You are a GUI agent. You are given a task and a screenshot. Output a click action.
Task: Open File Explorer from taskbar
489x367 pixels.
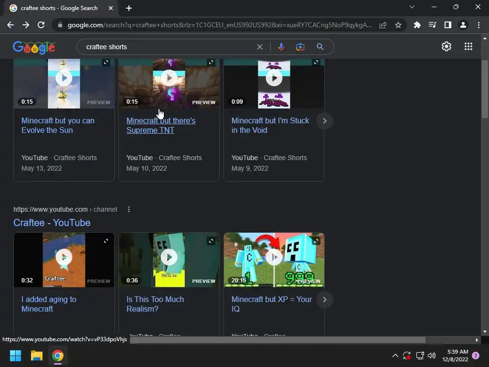click(x=36, y=356)
